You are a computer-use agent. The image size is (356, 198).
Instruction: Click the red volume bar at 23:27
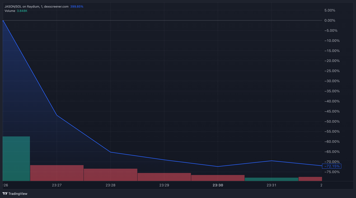(x=57, y=173)
